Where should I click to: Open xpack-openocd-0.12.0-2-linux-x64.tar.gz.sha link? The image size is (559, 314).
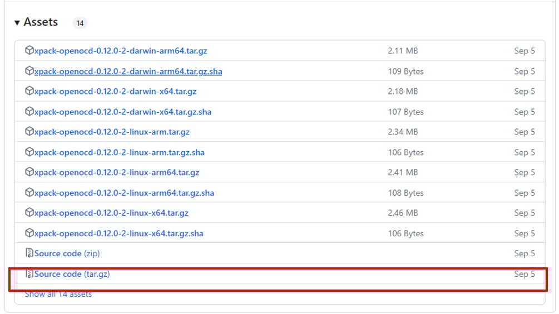click(118, 234)
